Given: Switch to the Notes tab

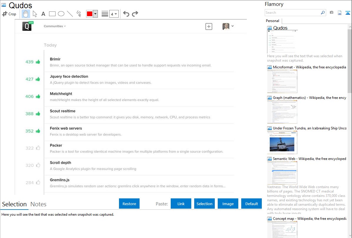Looking at the screenshot, I should [x=38, y=204].
